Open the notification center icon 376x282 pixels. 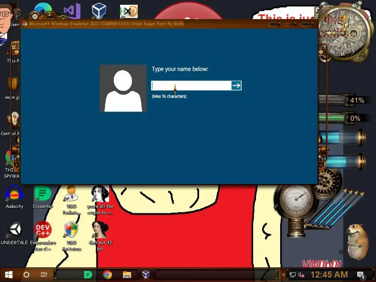pos(361,275)
